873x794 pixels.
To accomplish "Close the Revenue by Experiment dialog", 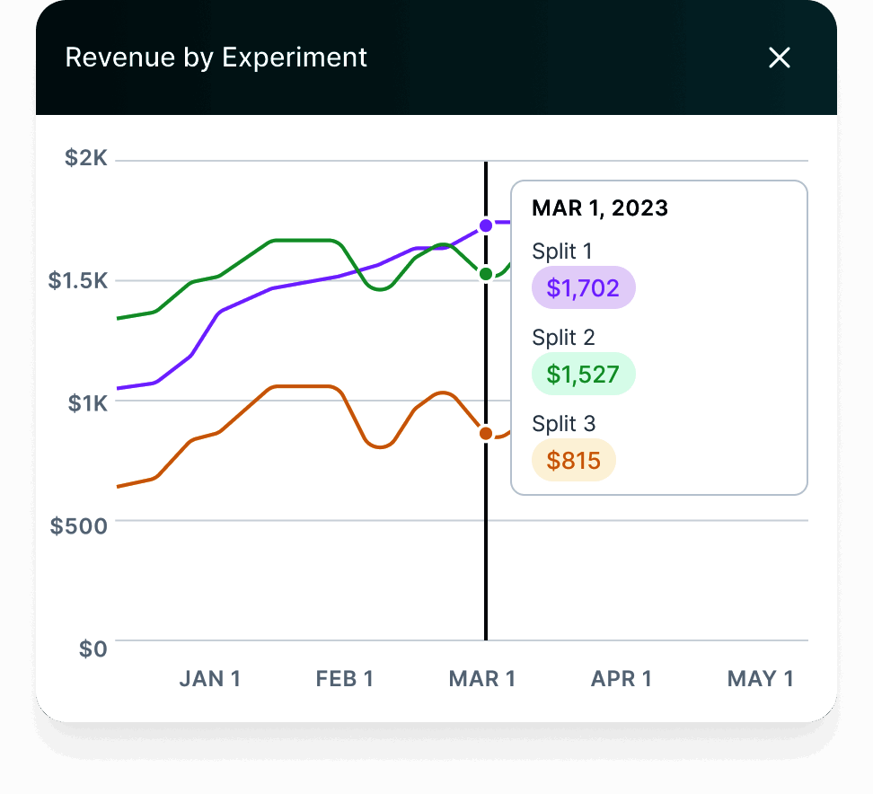I will point(779,58).
